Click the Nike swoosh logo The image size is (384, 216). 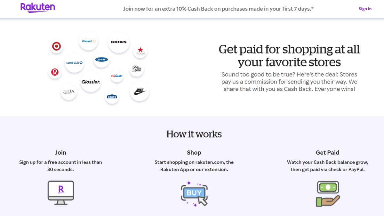tap(140, 91)
